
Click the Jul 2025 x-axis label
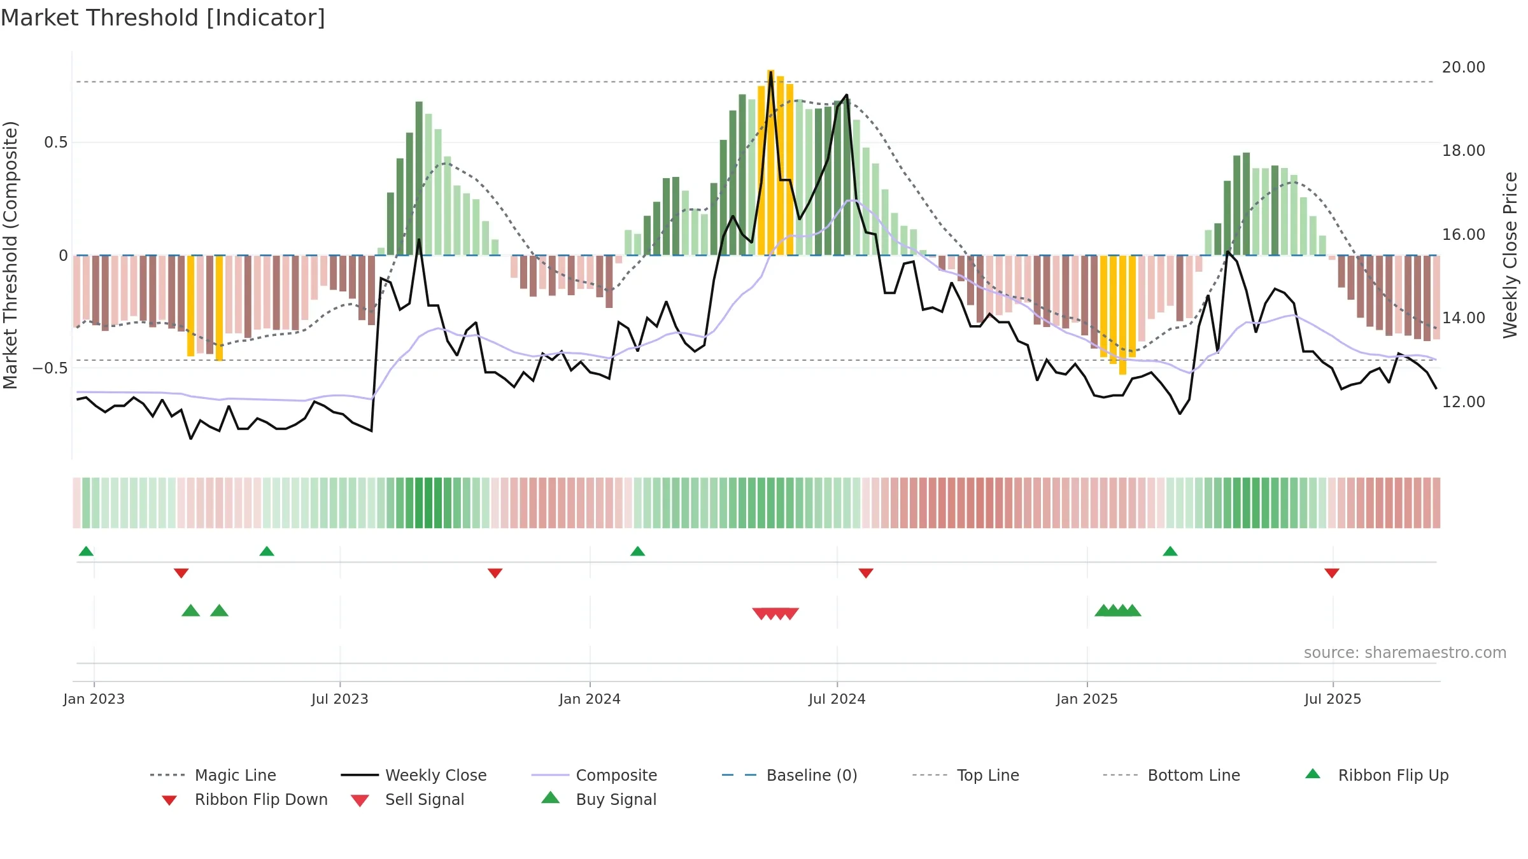click(x=1333, y=699)
